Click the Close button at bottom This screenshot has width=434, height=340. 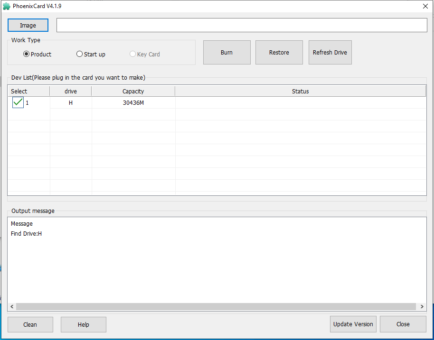coord(403,324)
